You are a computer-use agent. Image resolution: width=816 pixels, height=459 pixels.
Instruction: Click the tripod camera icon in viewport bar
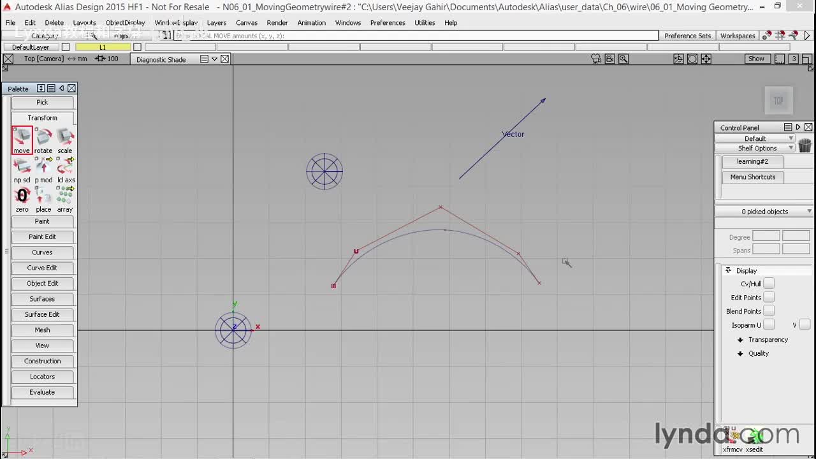point(596,59)
